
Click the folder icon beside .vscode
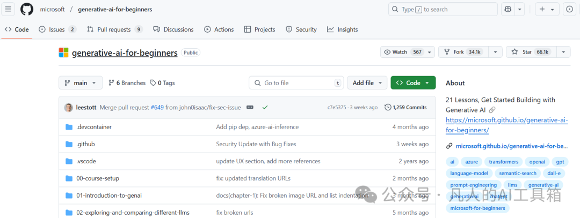(69, 161)
